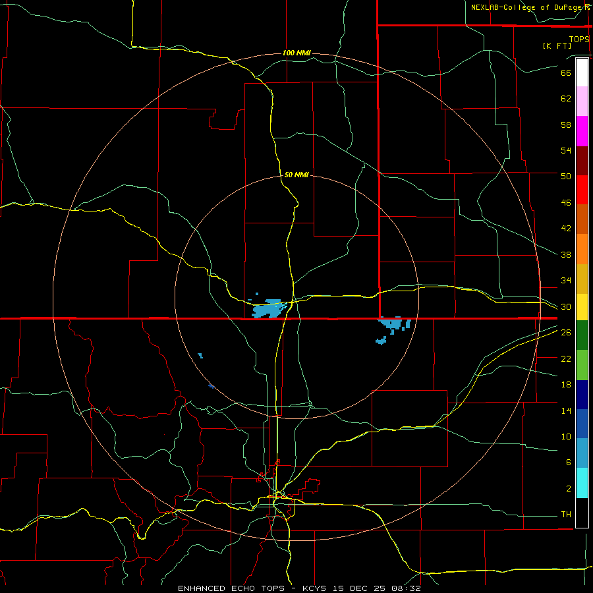Select the '46' legend label
The height and width of the screenshot is (593, 593).
(x=566, y=203)
